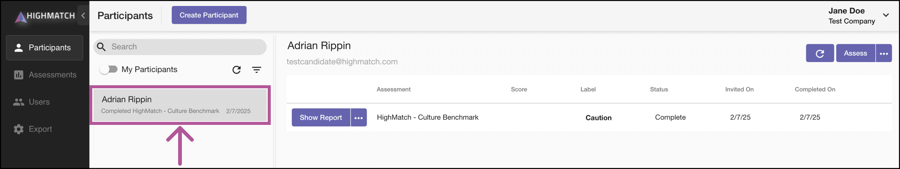The width and height of the screenshot is (900, 169).
Task: Open the participant list filter icon
Action: point(256,70)
